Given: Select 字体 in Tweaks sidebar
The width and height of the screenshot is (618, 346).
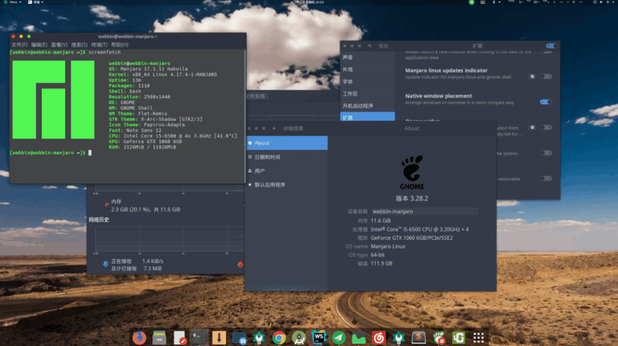Looking at the screenshot, I should pos(348,81).
